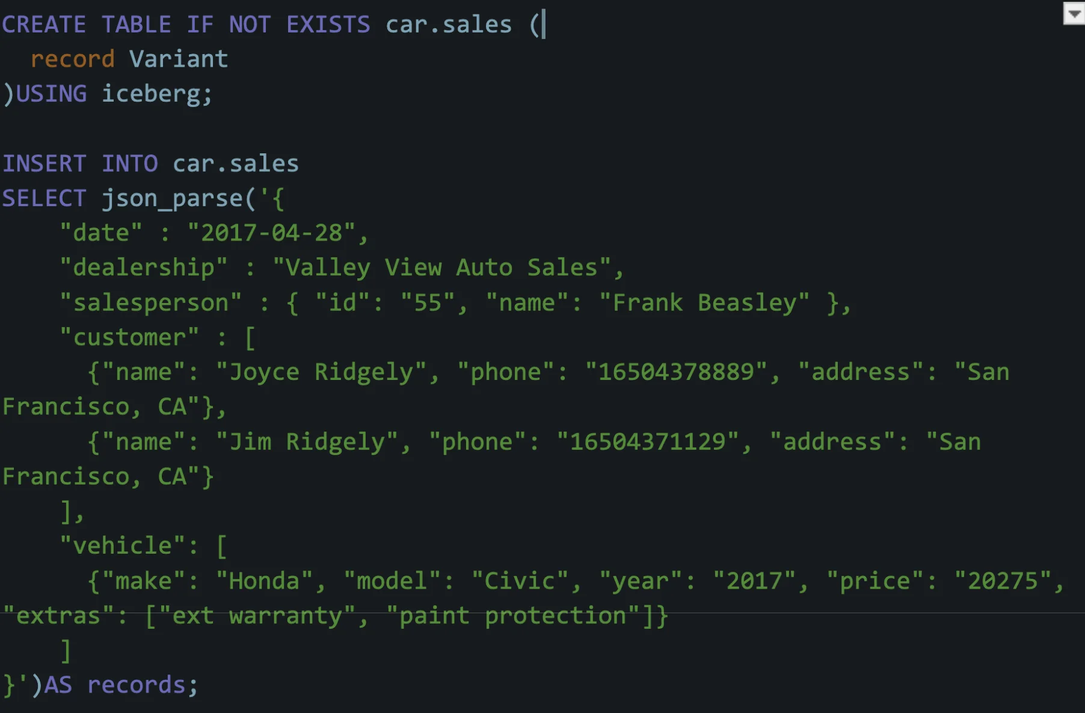1085x713 pixels.
Task: Click the "salesperson" JSON key
Action: tap(150, 302)
